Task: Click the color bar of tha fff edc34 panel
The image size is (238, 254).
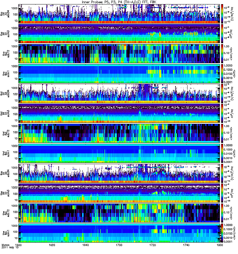Action: (222, 14)
